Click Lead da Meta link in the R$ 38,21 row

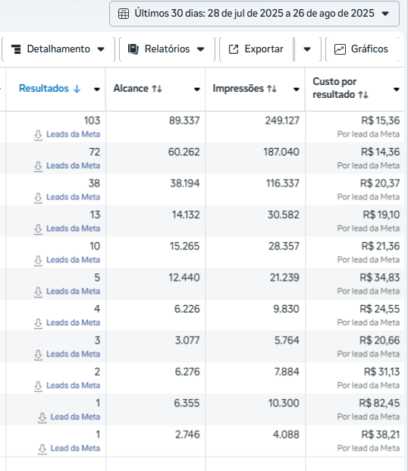coord(75,448)
